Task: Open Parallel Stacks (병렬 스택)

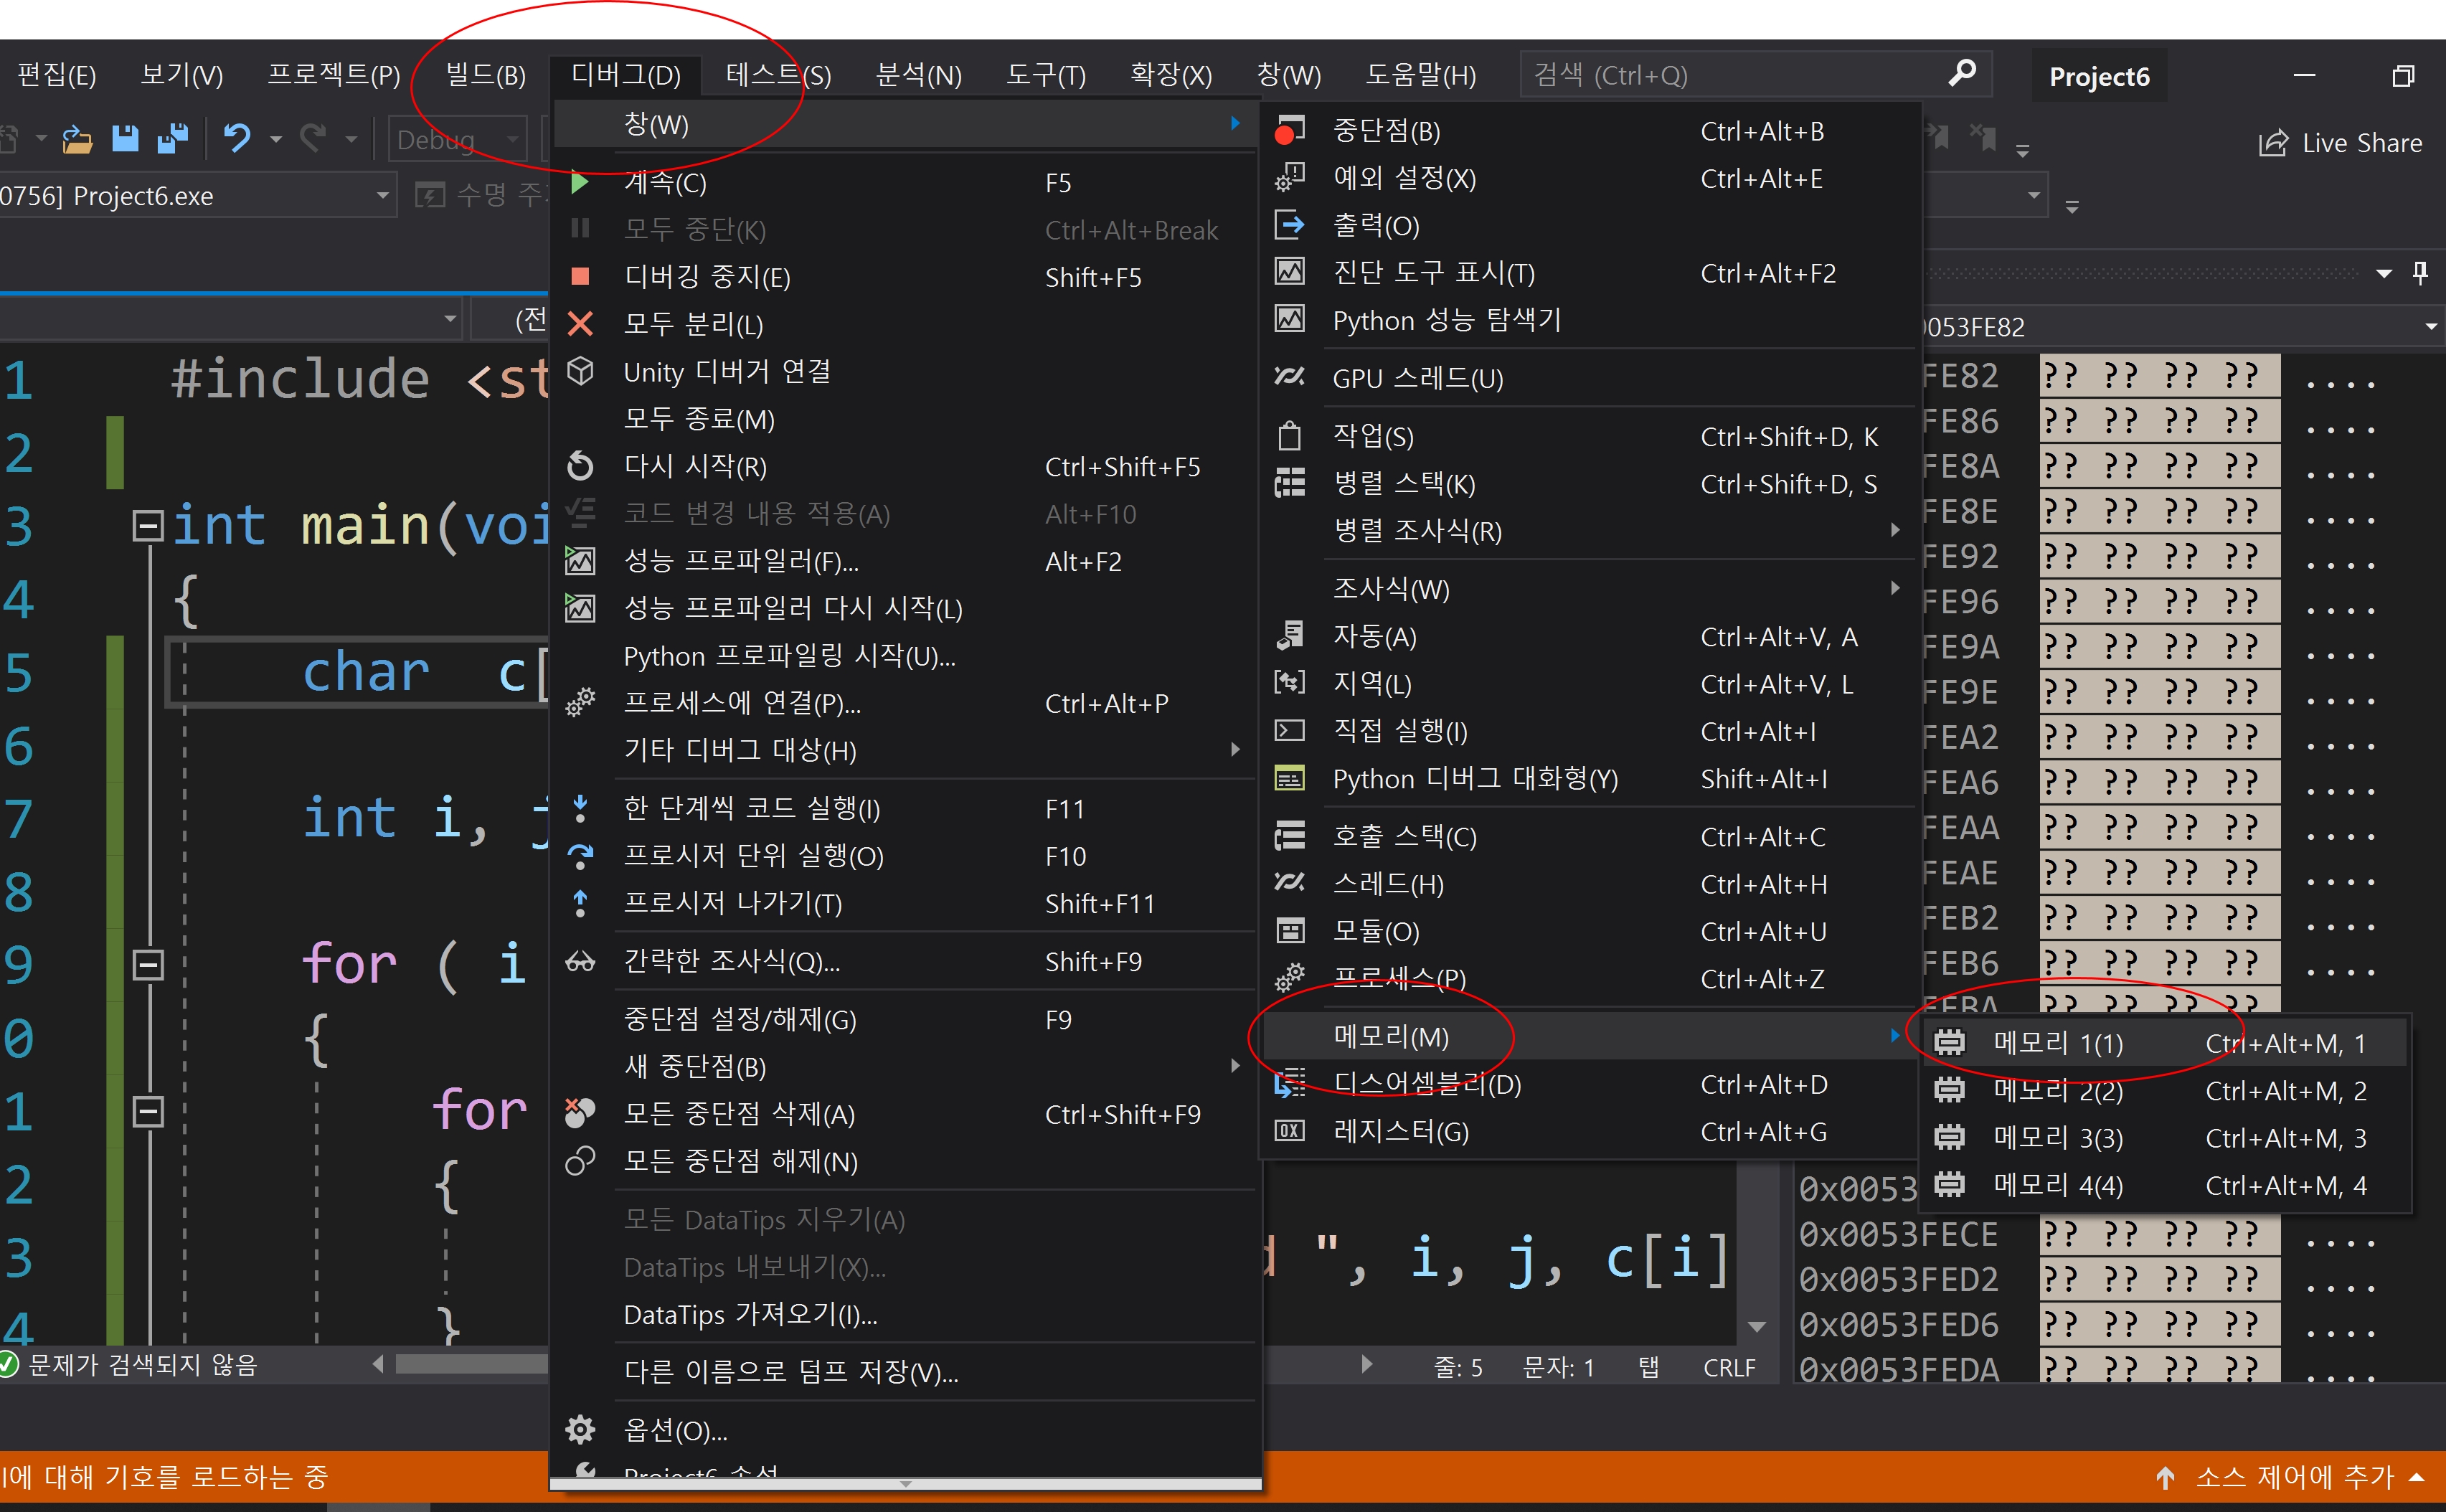Action: pyautogui.click(x=1590, y=484)
